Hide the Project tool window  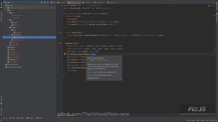click(x=54, y=2)
